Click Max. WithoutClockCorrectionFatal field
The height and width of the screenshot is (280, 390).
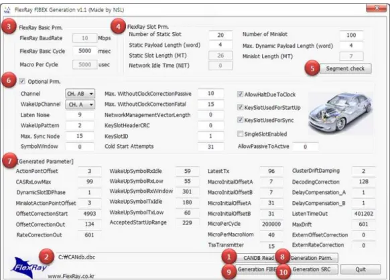tap(210, 104)
